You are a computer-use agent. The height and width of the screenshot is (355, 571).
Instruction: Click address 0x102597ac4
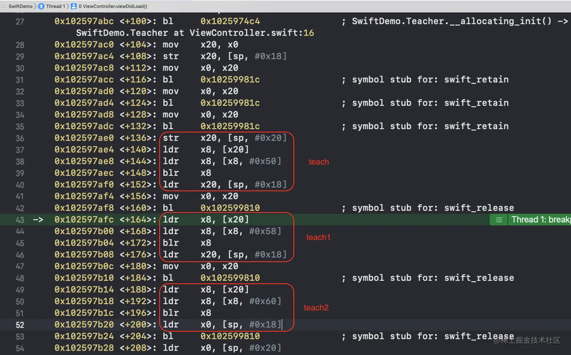(84, 56)
